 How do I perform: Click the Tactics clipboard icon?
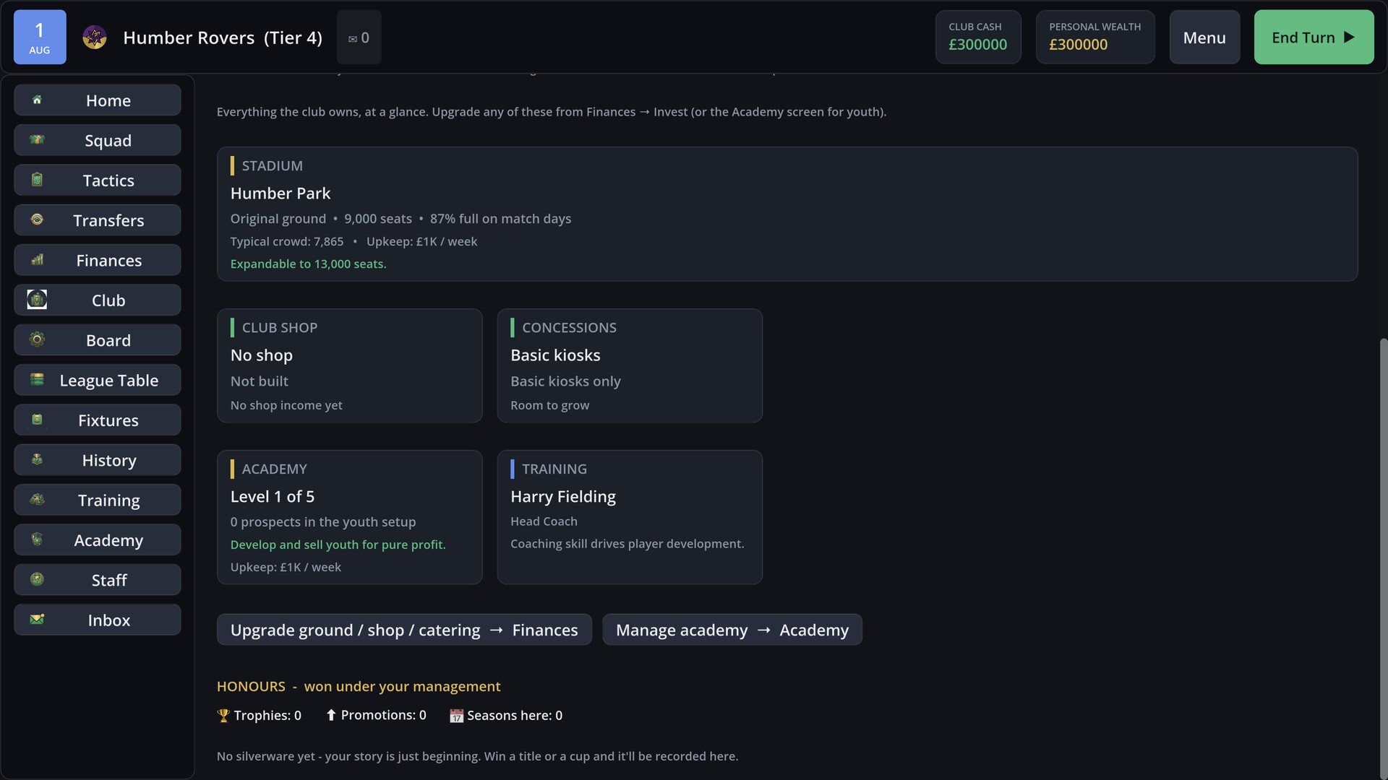[37, 180]
